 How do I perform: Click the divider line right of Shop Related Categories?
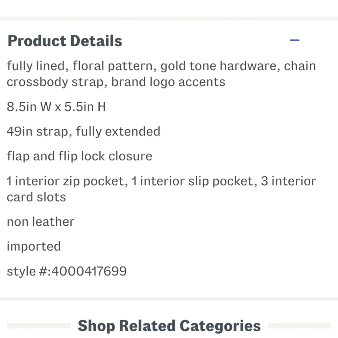click(x=299, y=326)
